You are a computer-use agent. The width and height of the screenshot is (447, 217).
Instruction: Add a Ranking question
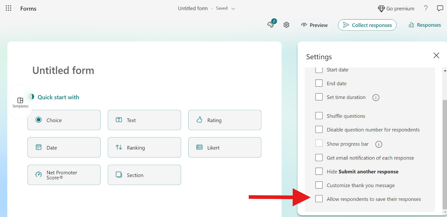tap(144, 147)
